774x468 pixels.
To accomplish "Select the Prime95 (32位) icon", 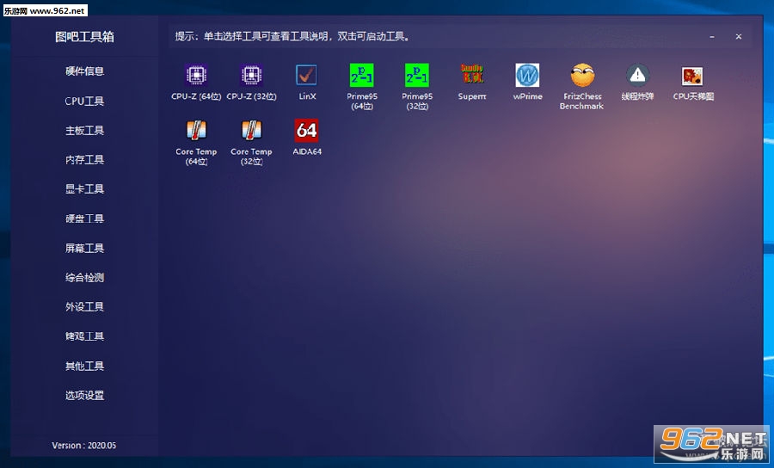I will pyautogui.click(x=417, y=75).
